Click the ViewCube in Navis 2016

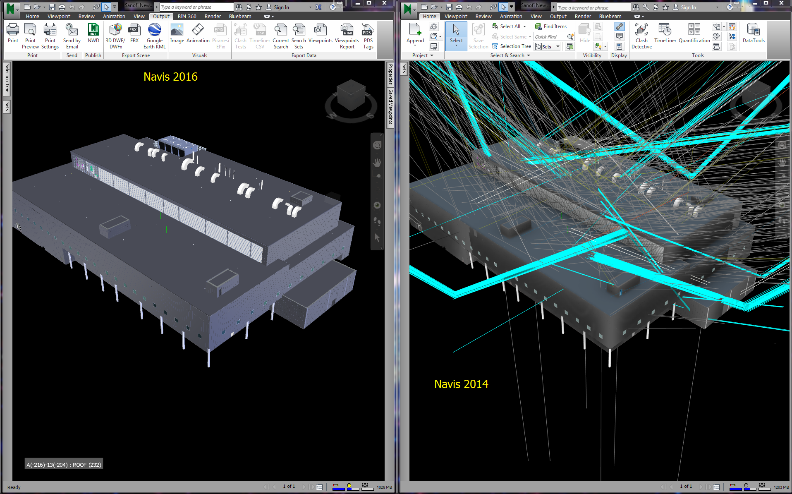(x=351, y=95)
